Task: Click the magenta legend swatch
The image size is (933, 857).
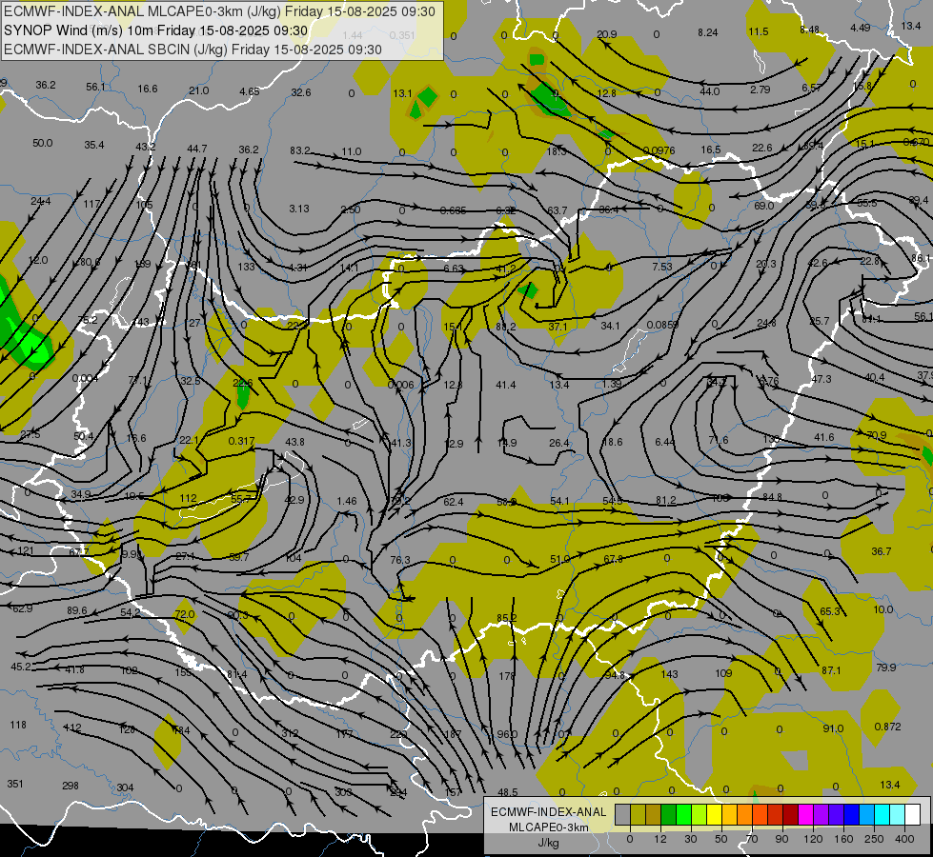Action: coord(805,814)
